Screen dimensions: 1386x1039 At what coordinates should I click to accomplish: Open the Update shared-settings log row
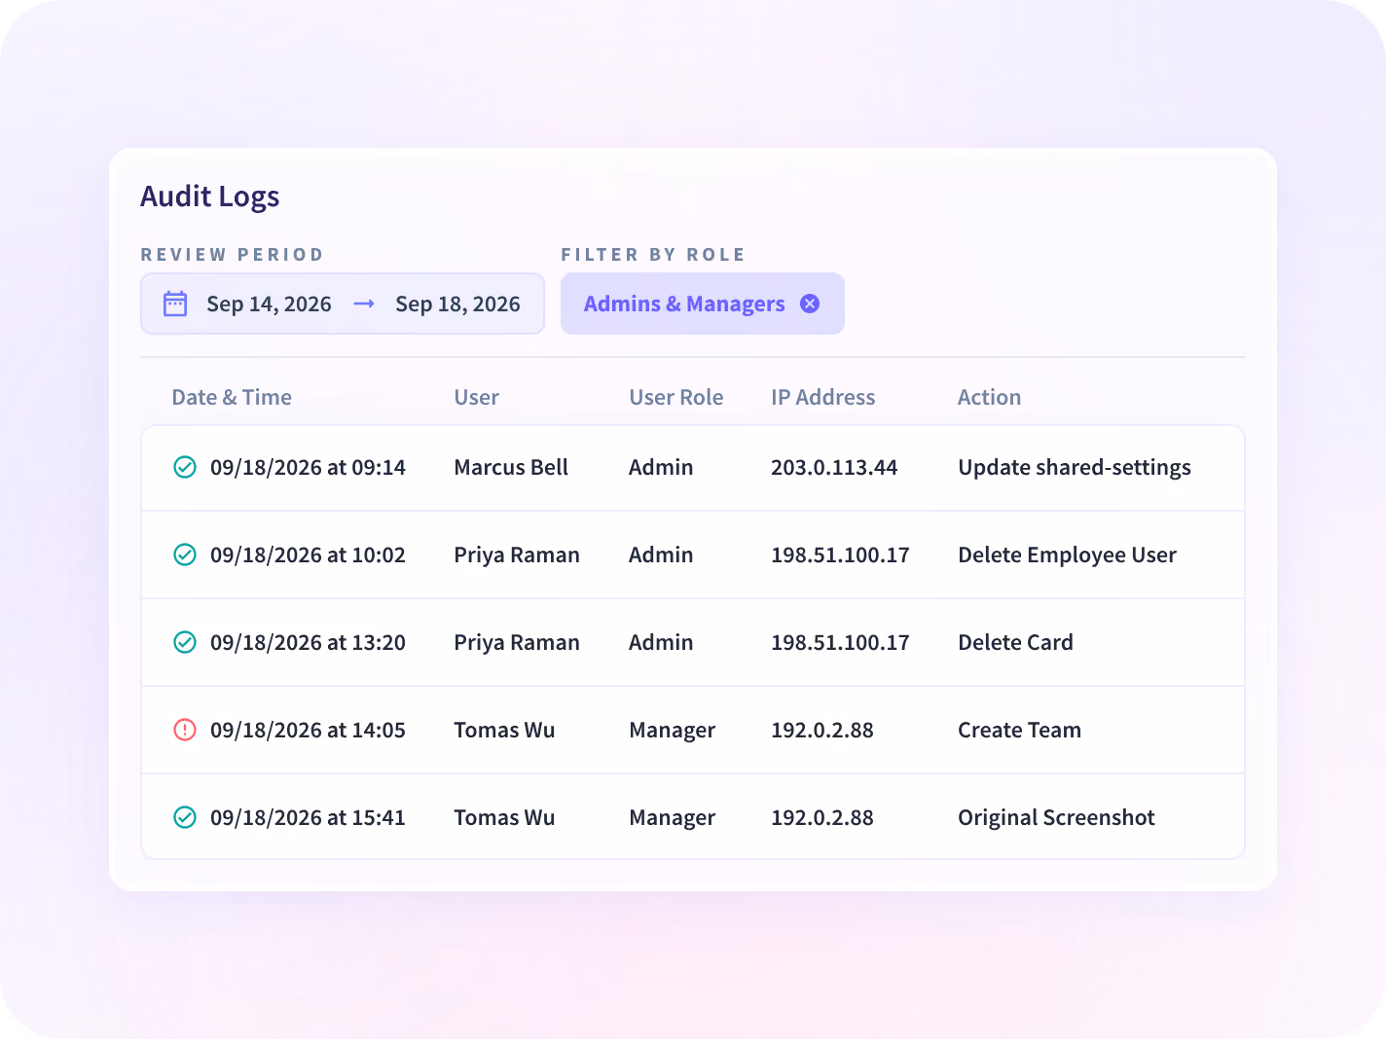693,468
